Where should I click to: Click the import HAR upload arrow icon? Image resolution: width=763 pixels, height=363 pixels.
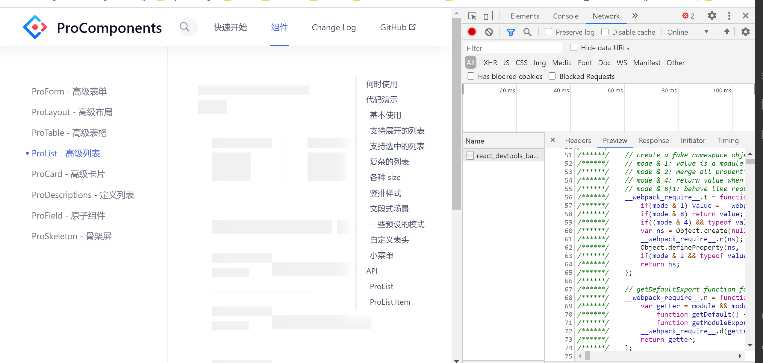(x=727, y=32)
